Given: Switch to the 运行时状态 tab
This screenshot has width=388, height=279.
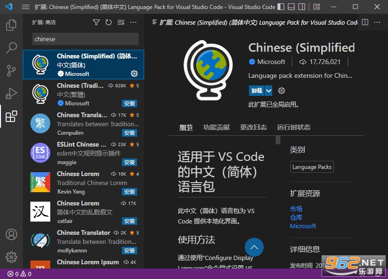Looking at the screenshot, I should tap(294, 127).
